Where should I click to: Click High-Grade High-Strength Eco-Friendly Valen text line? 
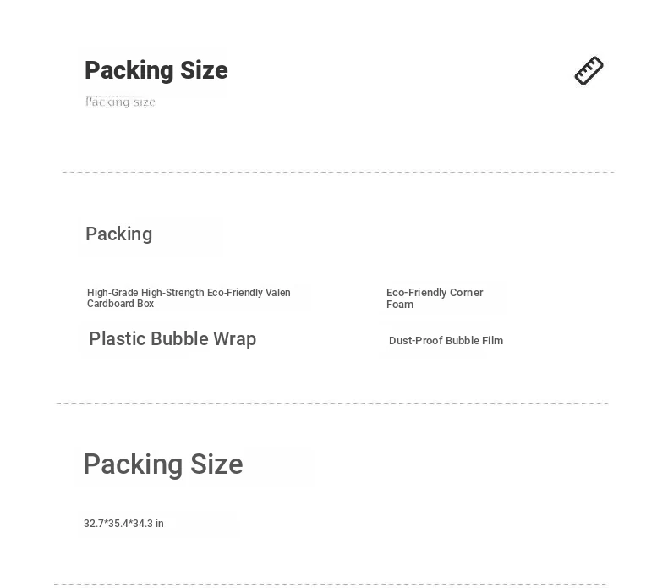pos(189,293)
